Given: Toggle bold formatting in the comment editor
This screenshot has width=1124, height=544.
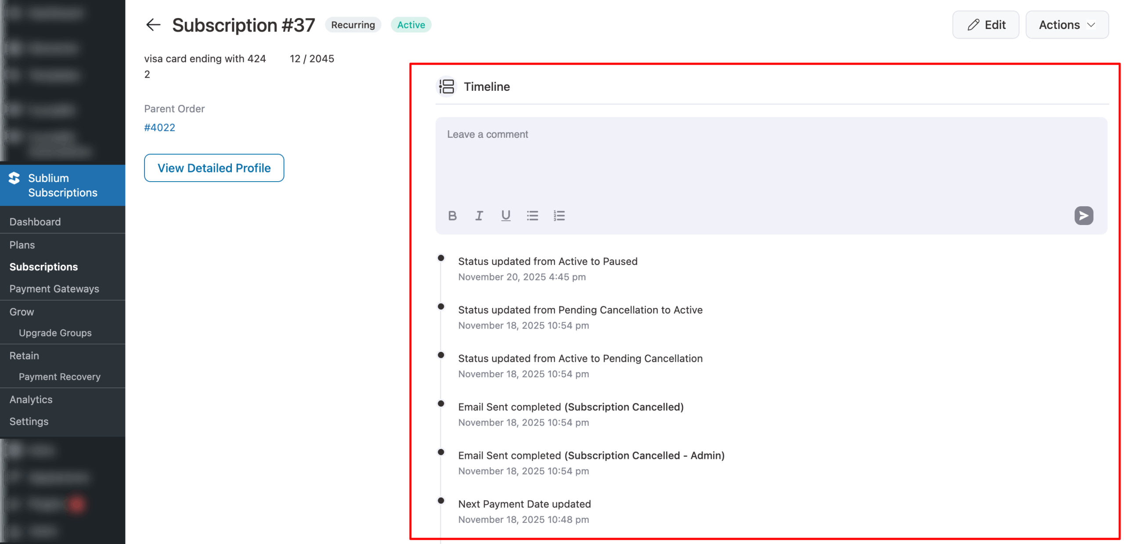Looking at the screenshot, I should 452,215.
